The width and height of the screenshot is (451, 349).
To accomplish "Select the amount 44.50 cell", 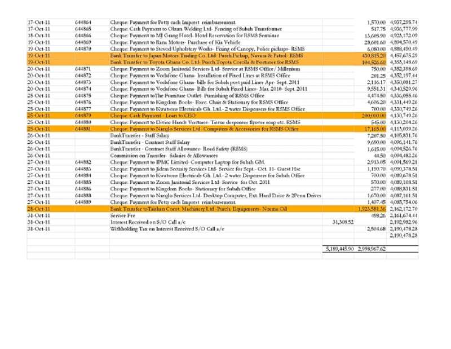I will pos(379,156).
